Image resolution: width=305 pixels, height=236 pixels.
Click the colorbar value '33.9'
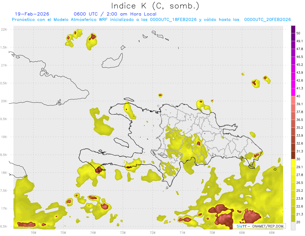click(300, 135)
